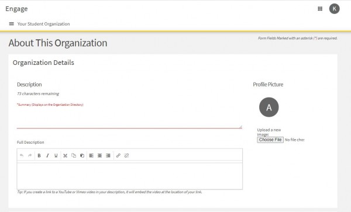Insert a link in the description

tap(118, 155)
